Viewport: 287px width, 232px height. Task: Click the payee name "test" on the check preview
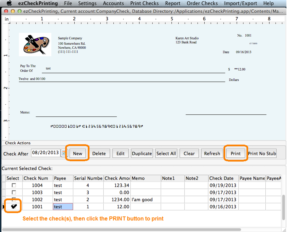tap(48, 68)
